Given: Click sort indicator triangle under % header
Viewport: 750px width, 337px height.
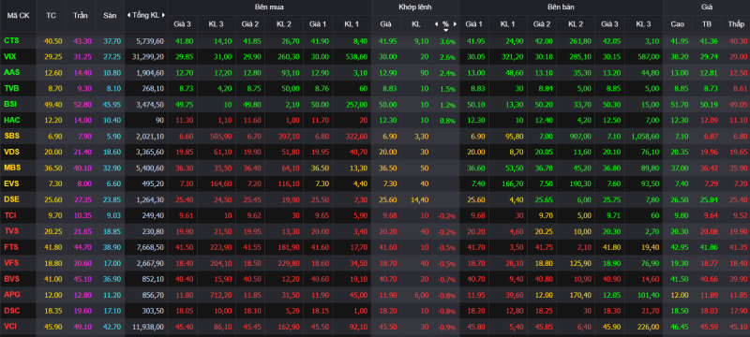Looking at the screenshot, I should (x=445, y=30).
